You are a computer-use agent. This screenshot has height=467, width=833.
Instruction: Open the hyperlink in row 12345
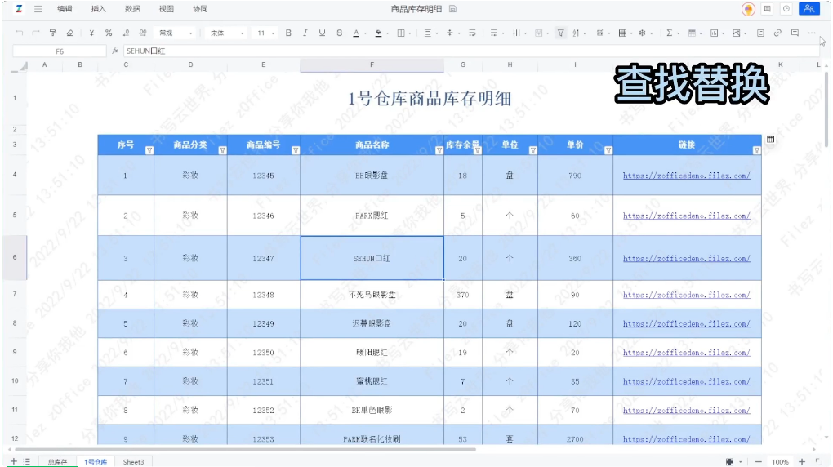pyautogui.click(x=686, y=176)
